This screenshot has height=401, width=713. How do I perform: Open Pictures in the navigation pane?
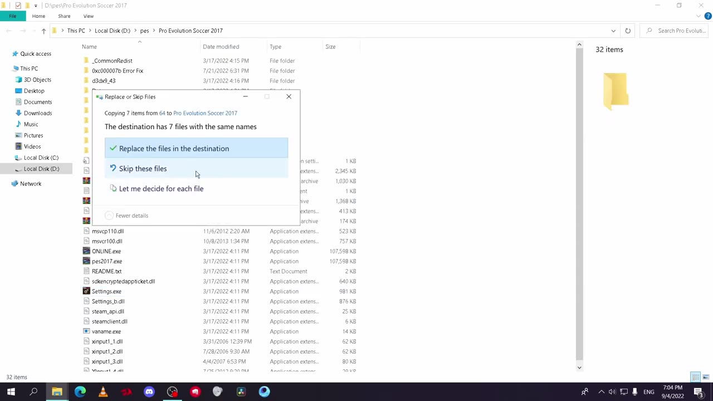click(x=33, y=135)
